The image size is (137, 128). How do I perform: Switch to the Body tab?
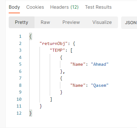[x=14, y=7]
